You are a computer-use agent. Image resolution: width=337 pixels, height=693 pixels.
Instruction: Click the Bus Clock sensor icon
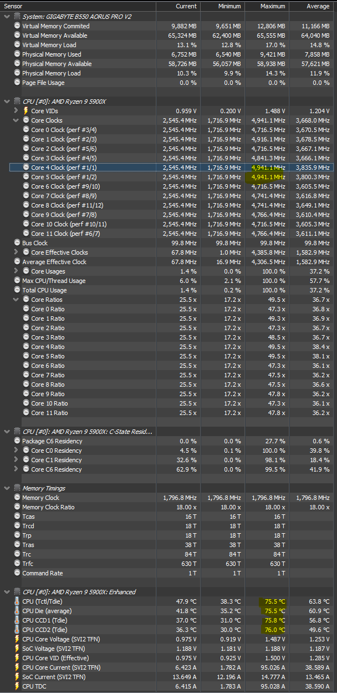point(17,243)
